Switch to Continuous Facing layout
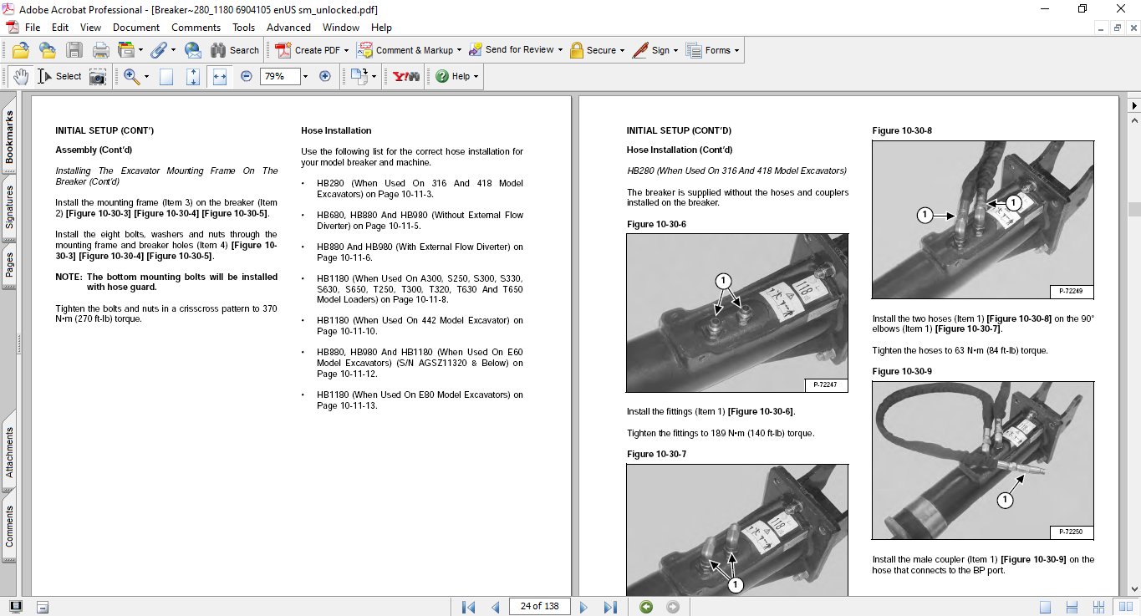 [x=1099, y=607]
